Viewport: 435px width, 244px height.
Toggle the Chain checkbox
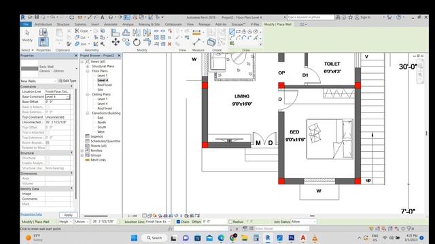coord(178,222)
